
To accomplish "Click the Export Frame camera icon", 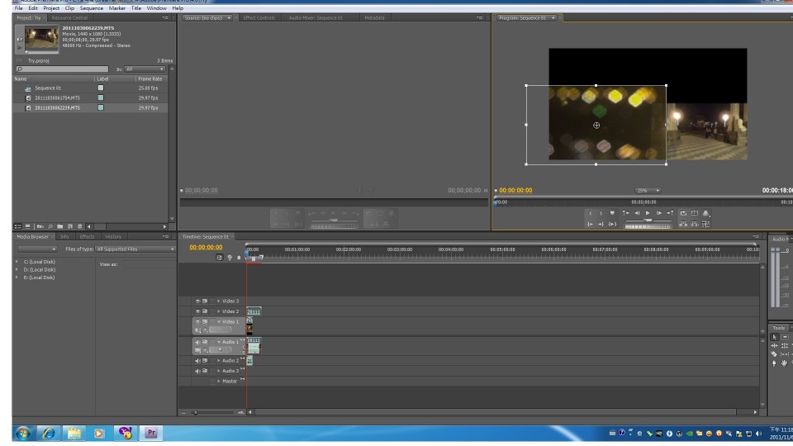I will click(705, 213).
